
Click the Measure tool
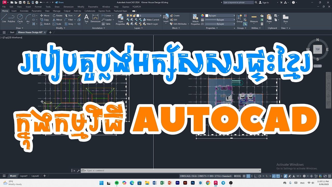pos(254,18)
